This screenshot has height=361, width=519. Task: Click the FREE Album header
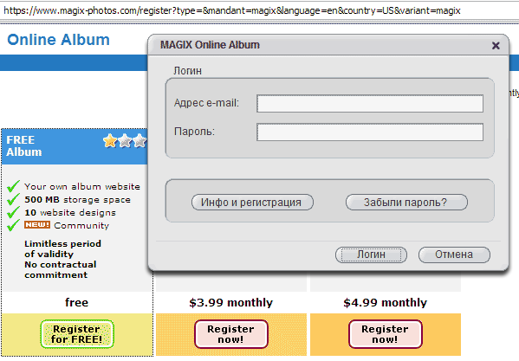coord(75,146)
